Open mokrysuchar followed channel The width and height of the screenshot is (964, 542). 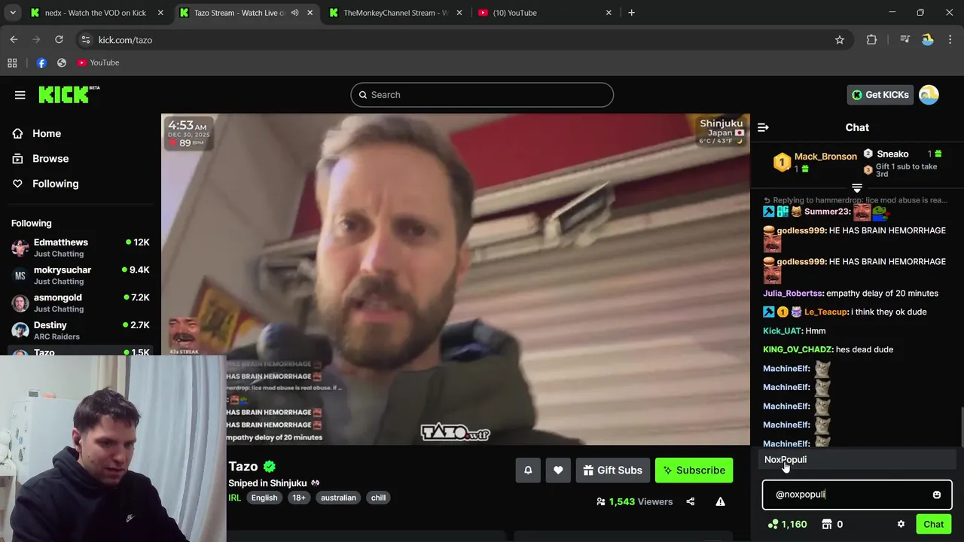pos(81,276)
